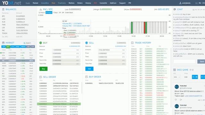205x115 pixels.
Task: Switch chart to 12 Hours range
Action: click(x=42, y=12)
